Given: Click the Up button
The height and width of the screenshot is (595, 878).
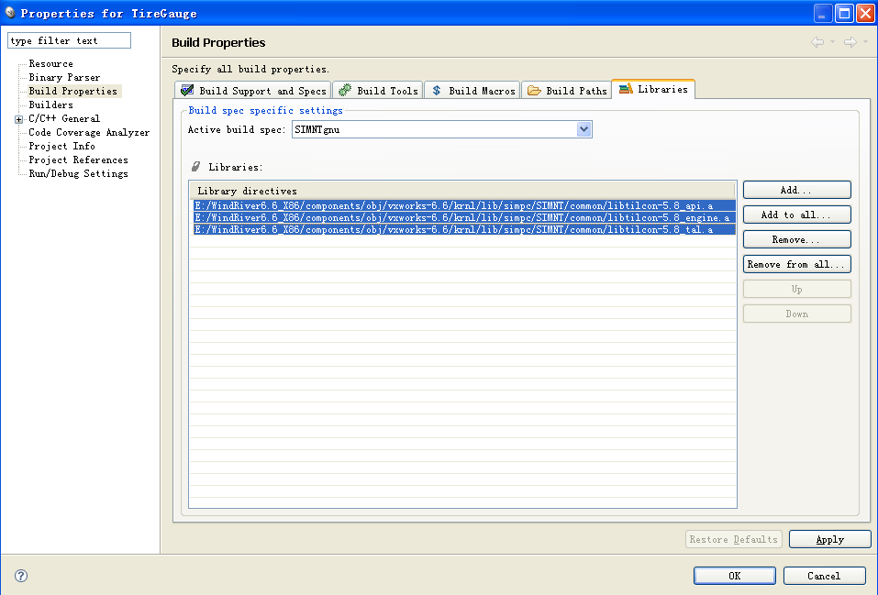Looking at the screenshot, I should pyautogui.click(x=797, y=289).
